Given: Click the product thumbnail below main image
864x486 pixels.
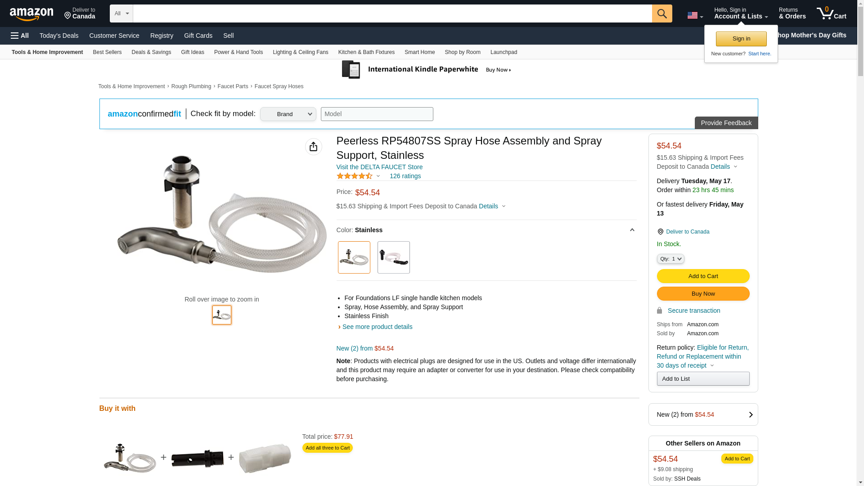Looking at the screenshot, I should (221, 315).
